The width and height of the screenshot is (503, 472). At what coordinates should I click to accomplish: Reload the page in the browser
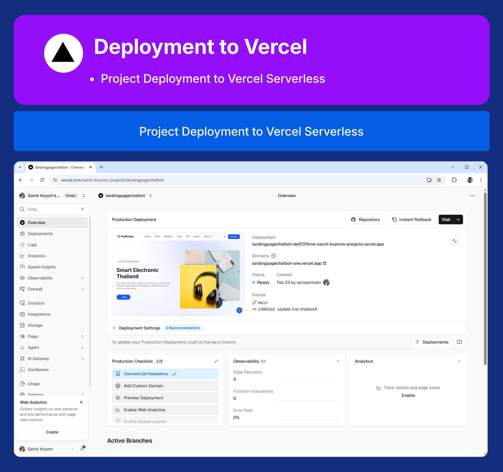tap(42, 180)
